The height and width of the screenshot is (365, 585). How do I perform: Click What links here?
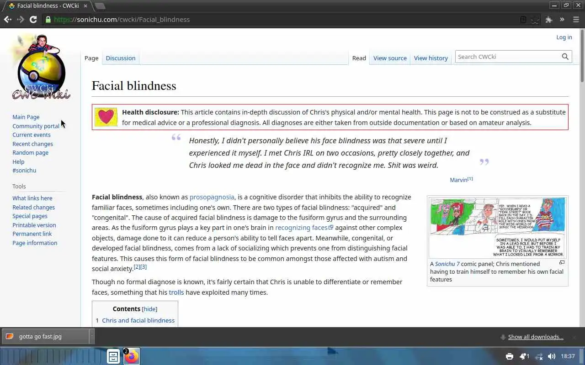click(32, 198)
